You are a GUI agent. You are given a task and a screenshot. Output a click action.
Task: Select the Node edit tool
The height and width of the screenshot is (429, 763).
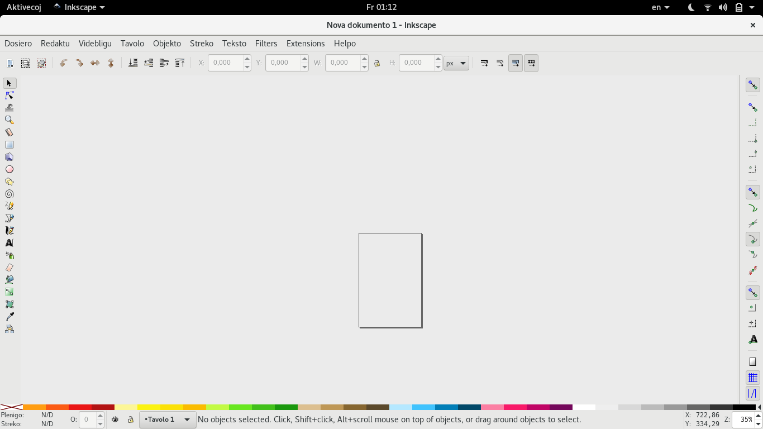click(x=9, y=96)
